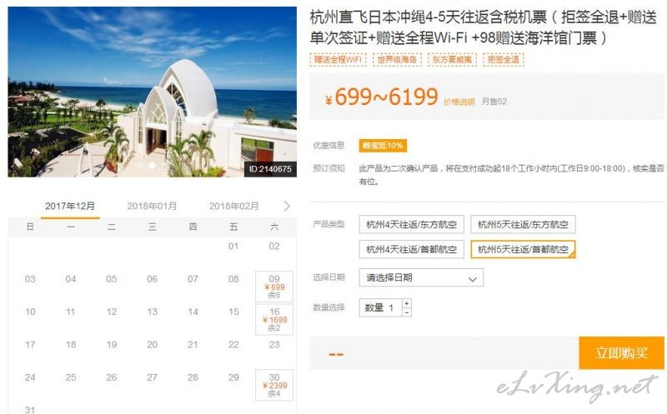Screen dimensions: 667x414
Task: Open the 请选择日期 date dropdown
Action: click(421, 278)
